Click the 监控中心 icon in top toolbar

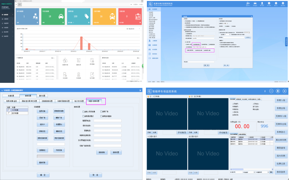coord(248,4)
